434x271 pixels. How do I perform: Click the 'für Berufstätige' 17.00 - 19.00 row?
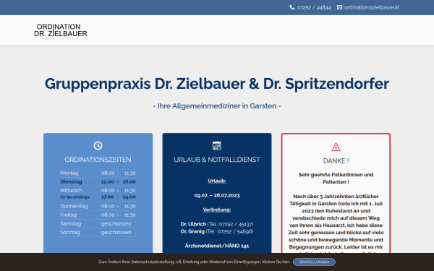pyautogui.click(x=98, y=197)
